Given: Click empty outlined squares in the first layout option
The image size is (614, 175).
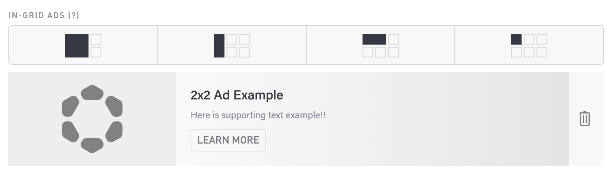Looking at the screenshot, I should click(96, 52).
